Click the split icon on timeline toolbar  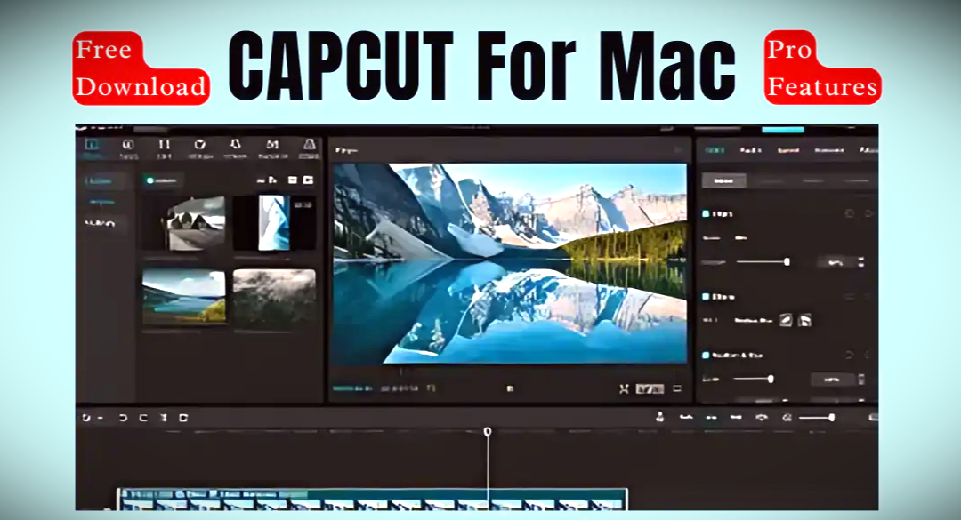point(164,418)
